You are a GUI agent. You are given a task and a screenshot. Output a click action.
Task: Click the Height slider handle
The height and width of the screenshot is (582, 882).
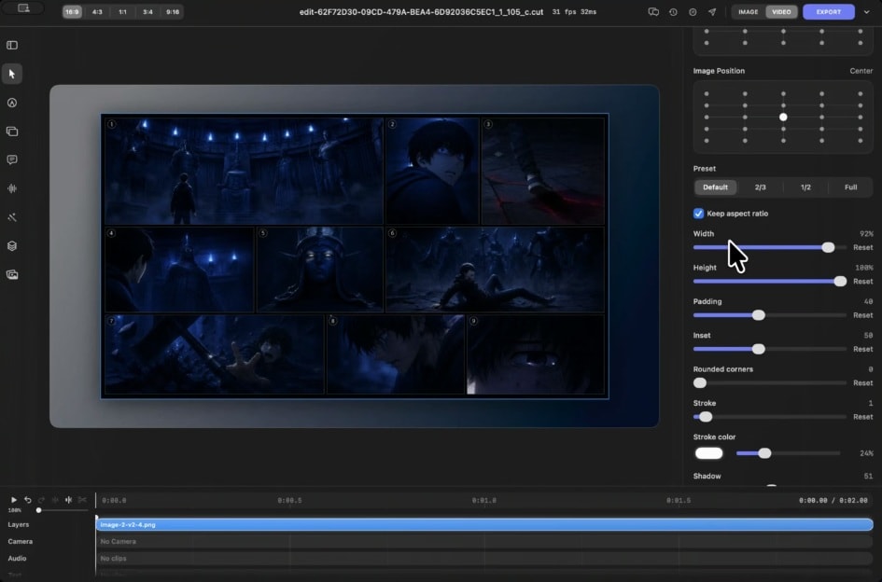coord(840,281)
